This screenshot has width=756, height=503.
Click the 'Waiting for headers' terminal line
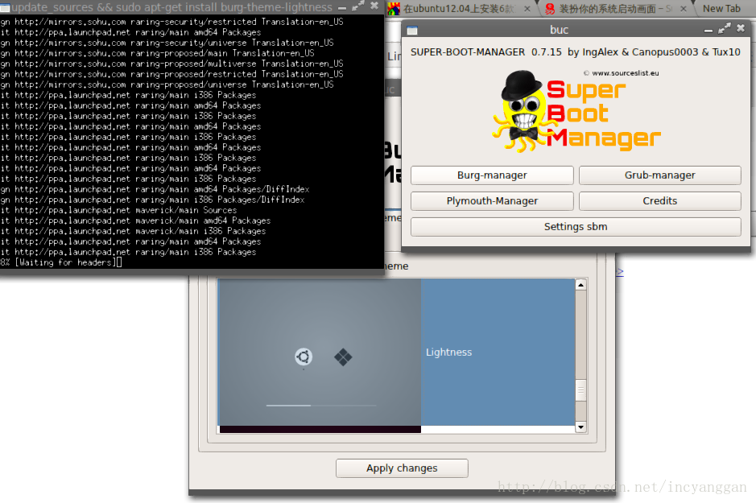pyautogui.click(x=60, y=262)
